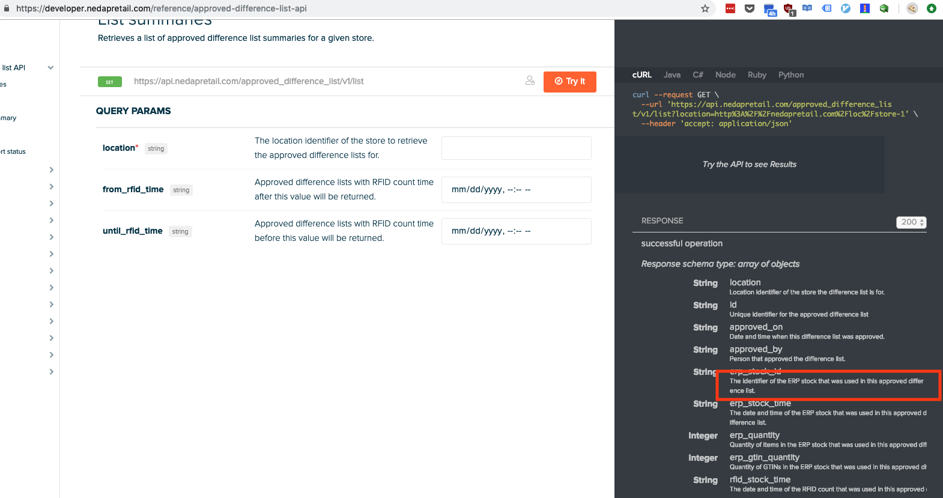Click the rfid_stock_time schema field
This screenshot has width=943, height=498.
760,479
